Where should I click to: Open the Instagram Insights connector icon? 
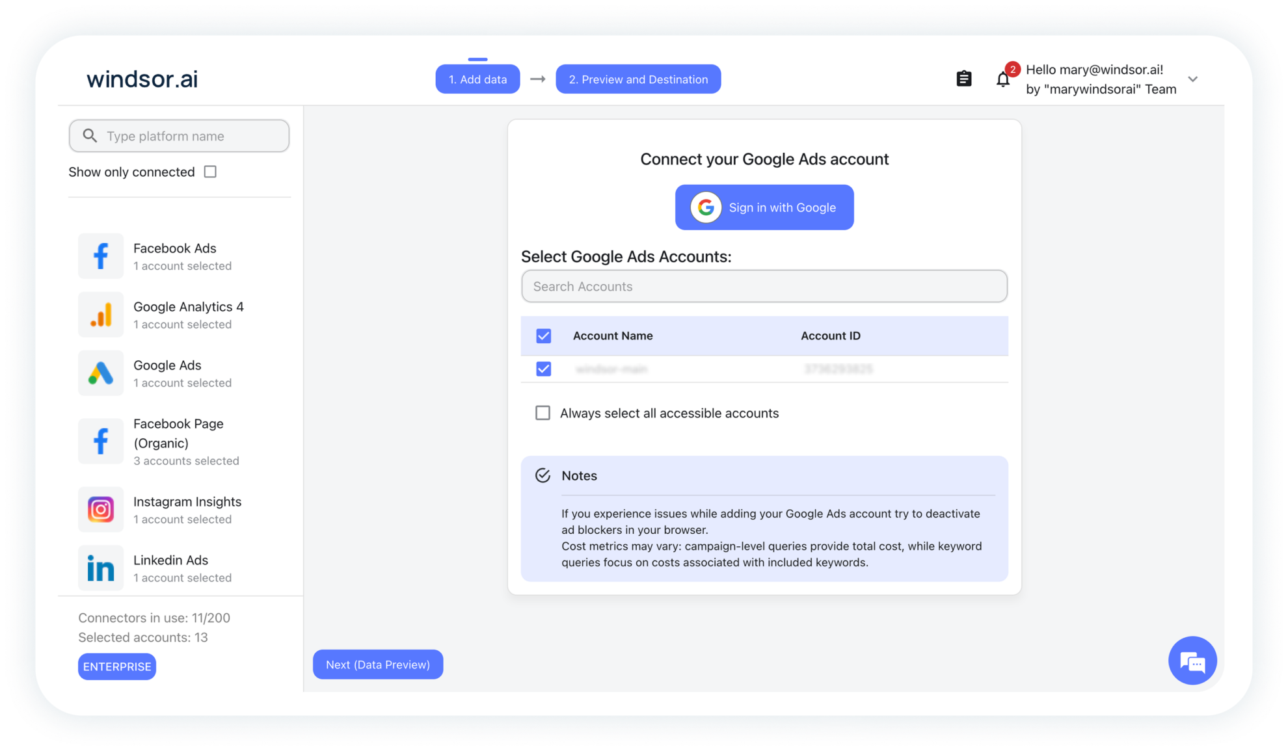coord(101,509)
